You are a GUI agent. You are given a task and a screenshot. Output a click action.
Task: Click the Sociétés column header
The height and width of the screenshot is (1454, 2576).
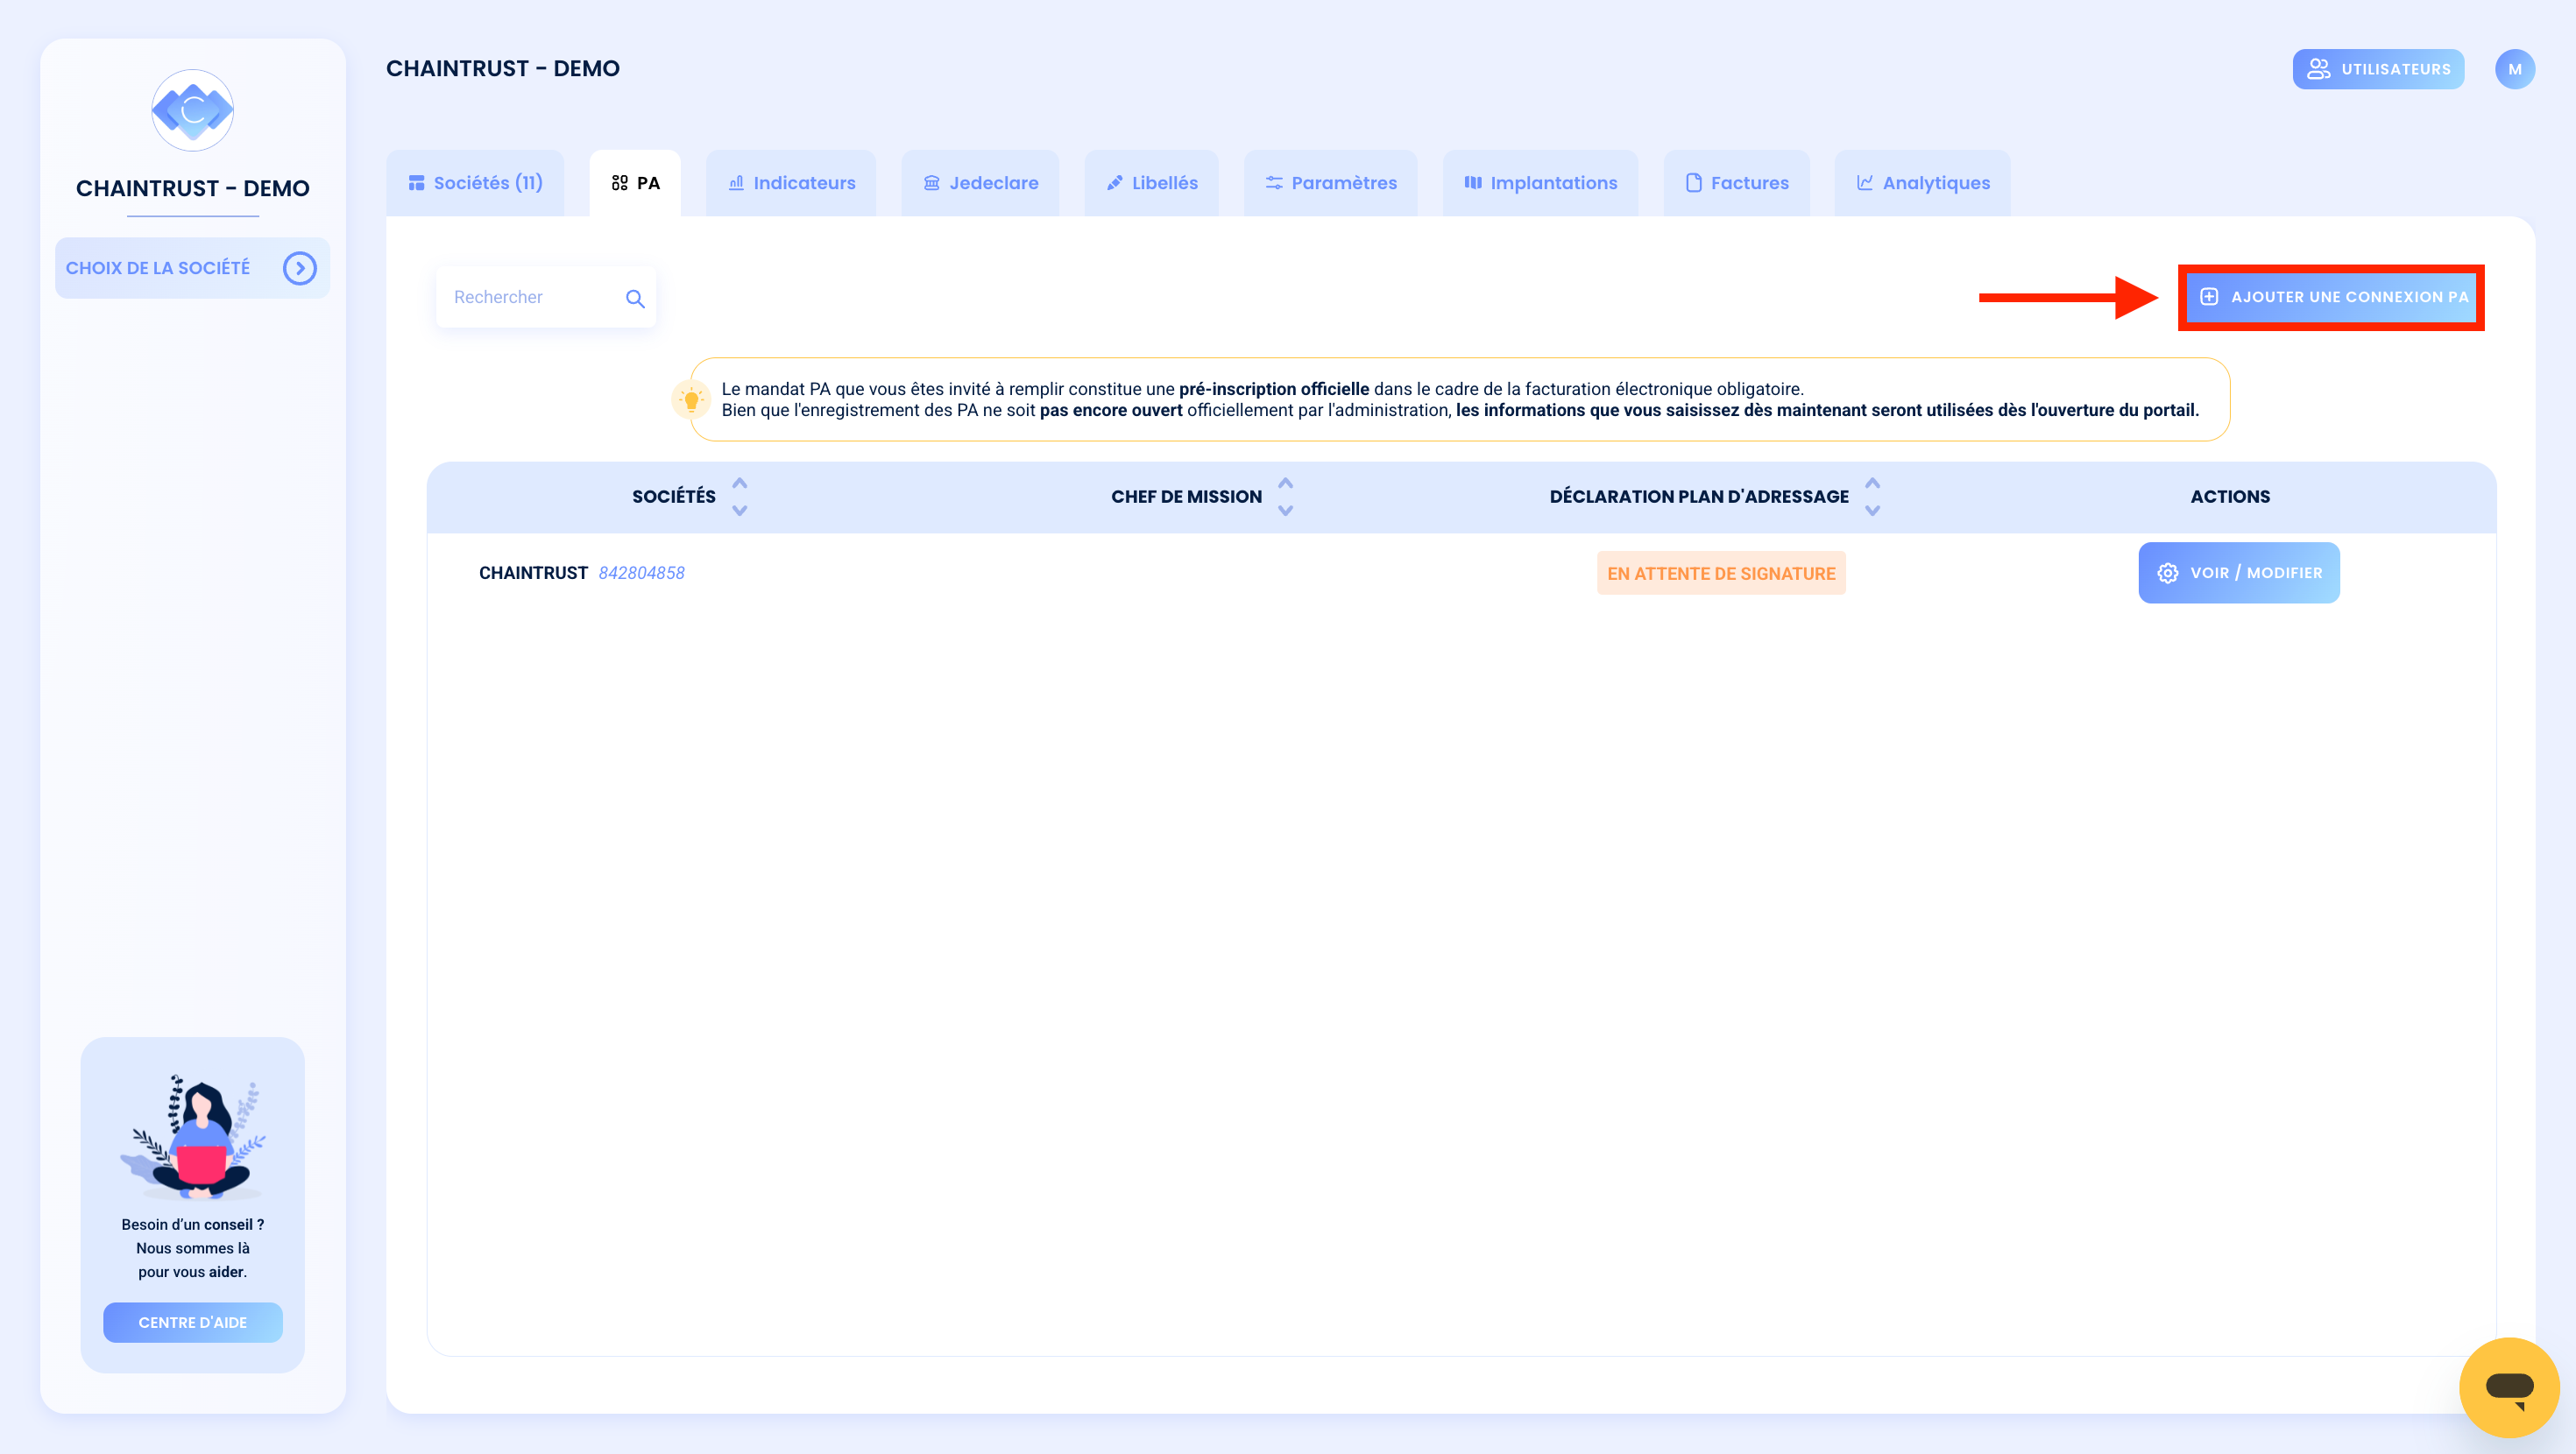tap(674, 497)
